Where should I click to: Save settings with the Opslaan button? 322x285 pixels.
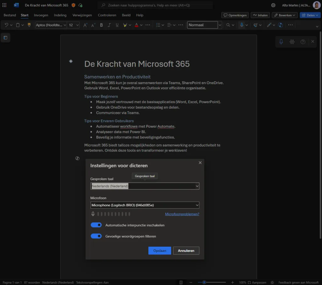coord(159,250)
